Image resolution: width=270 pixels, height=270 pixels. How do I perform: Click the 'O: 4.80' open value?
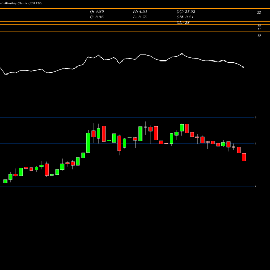point(97,12)
